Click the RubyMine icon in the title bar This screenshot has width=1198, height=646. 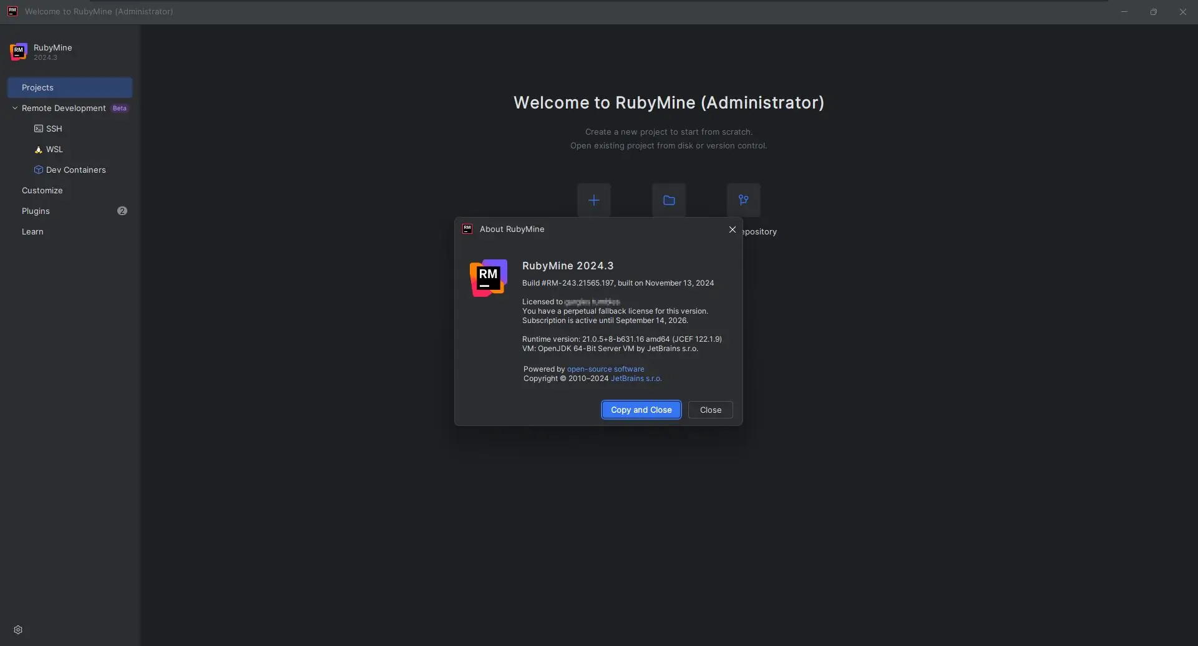pyautogui.click(x=12, y=11)
